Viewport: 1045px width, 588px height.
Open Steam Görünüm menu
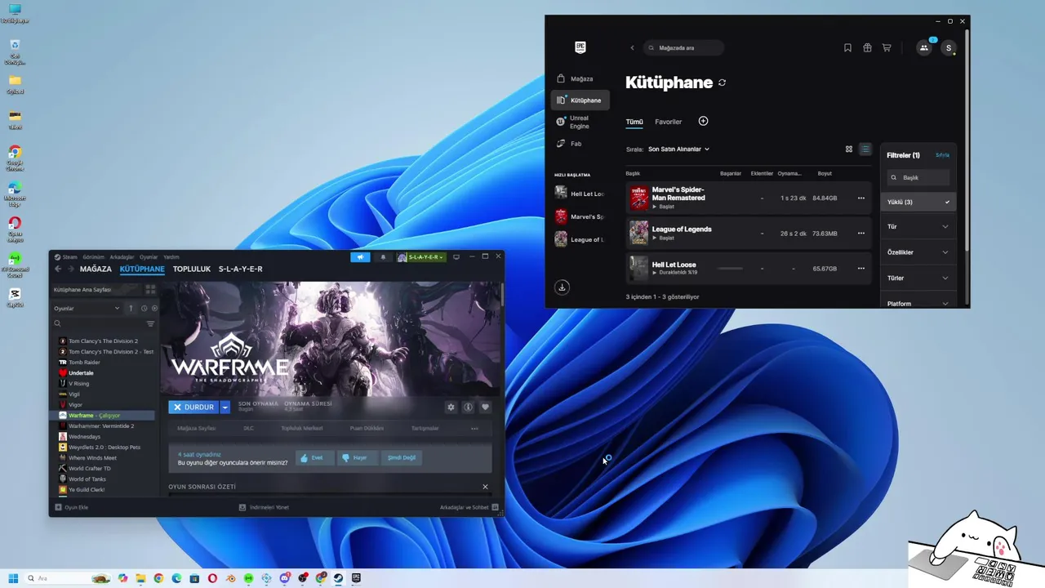[93, 257]
